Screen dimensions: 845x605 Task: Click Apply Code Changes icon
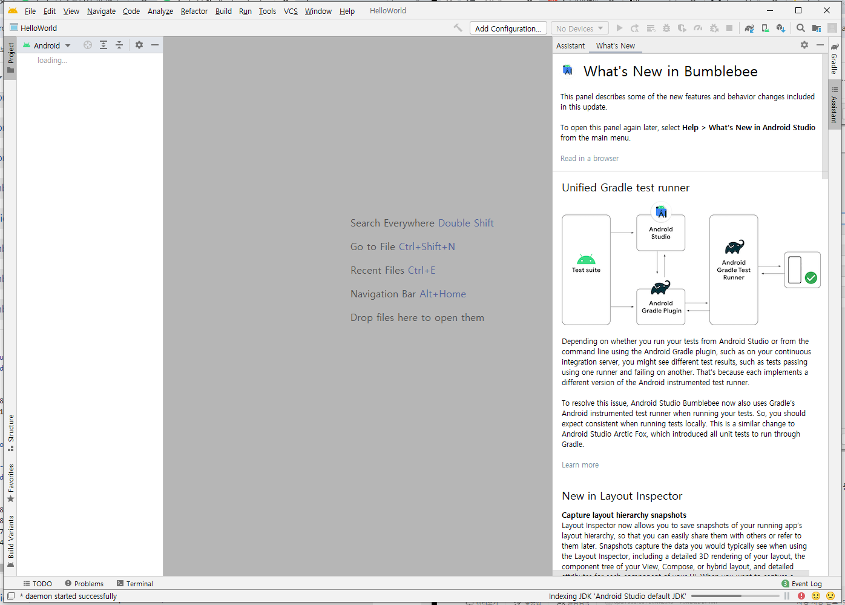click(651, 28)
